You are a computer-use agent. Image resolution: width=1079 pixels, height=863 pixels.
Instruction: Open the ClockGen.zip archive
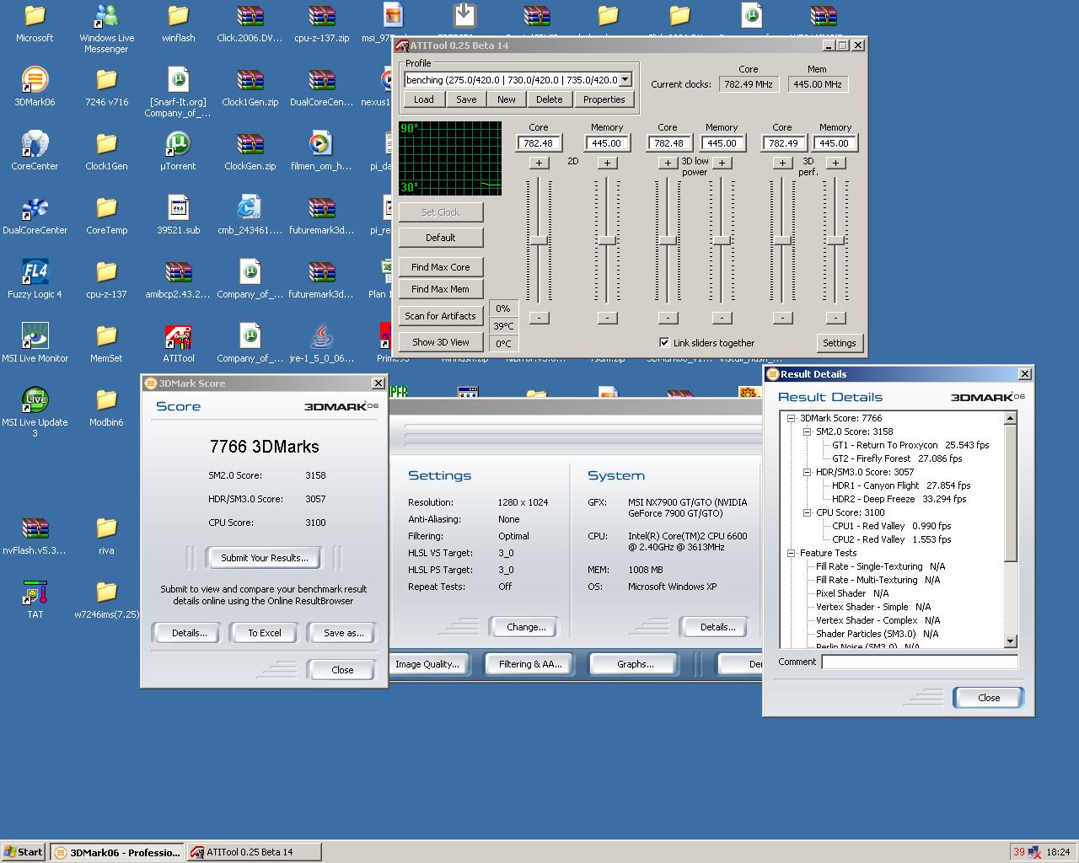point(250,151)
